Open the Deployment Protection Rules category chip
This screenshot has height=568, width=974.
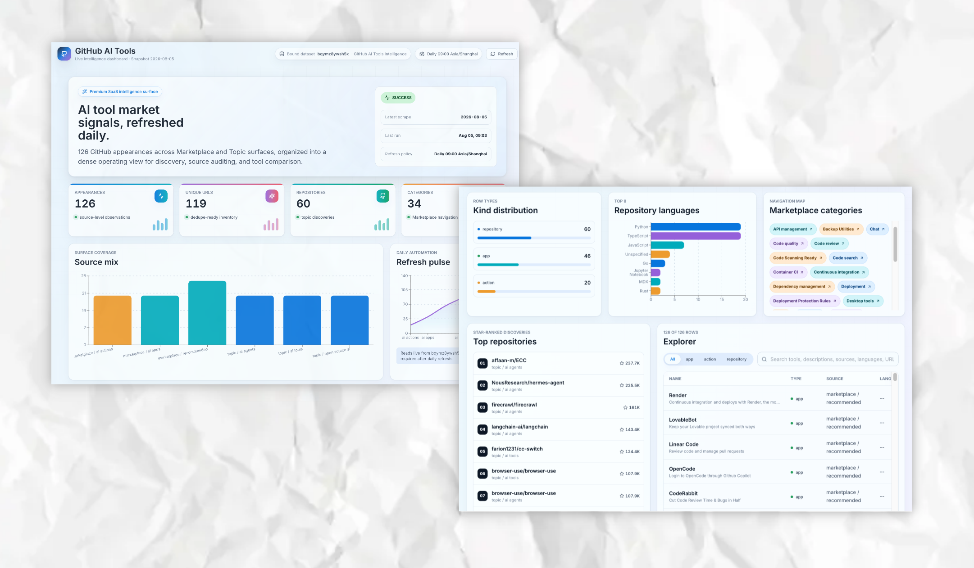(x=805, y=301)
